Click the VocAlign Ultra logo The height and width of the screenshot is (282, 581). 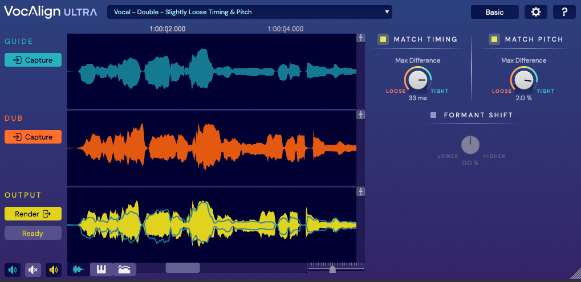click(x=51, y=12)
